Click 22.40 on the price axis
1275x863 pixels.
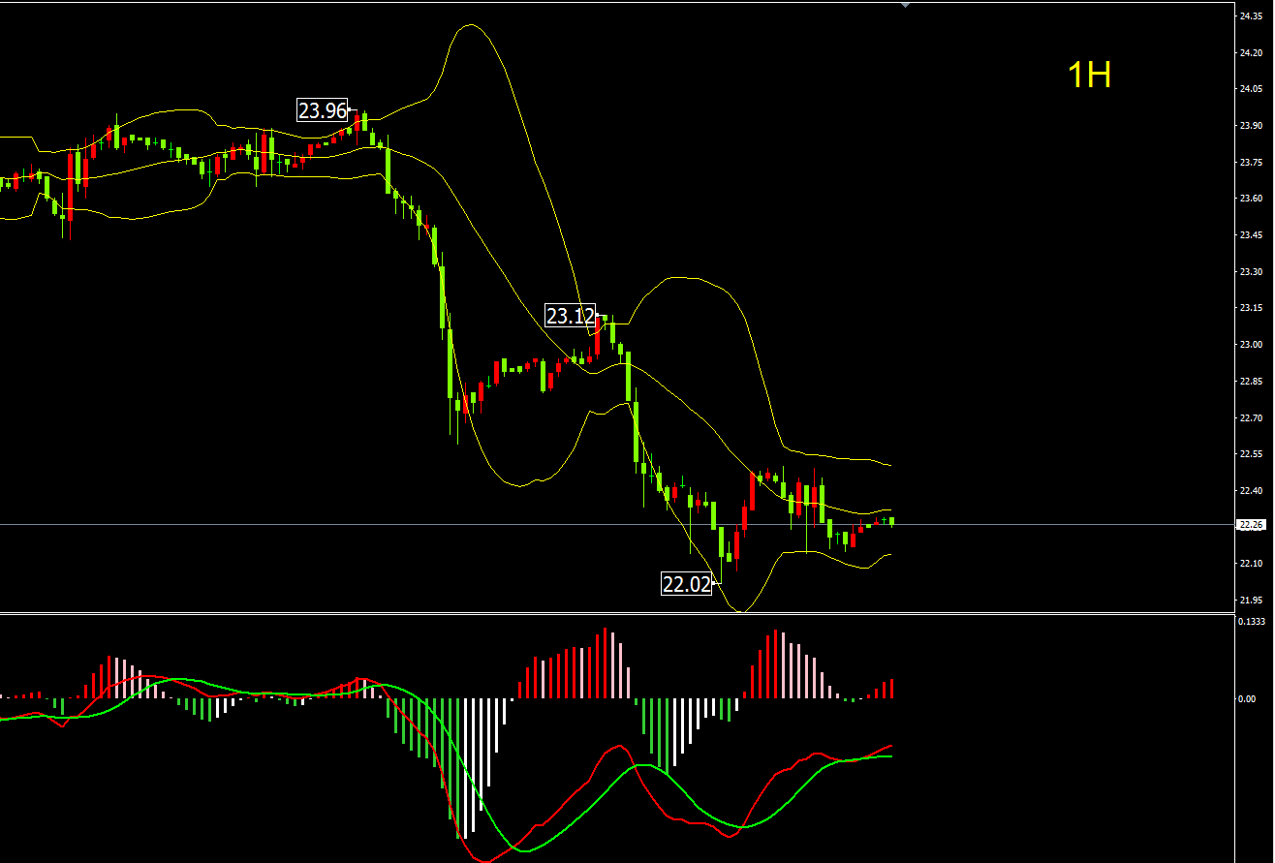1251,491
